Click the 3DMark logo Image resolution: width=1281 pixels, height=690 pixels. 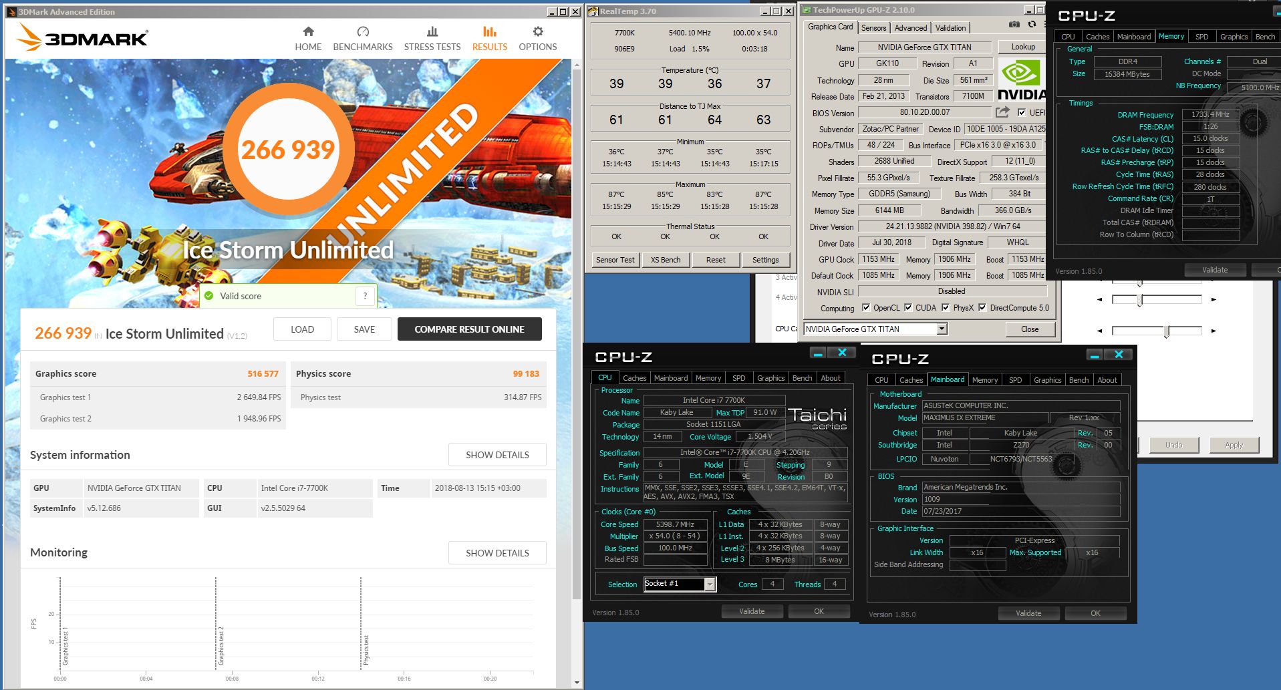pos(83,38)
